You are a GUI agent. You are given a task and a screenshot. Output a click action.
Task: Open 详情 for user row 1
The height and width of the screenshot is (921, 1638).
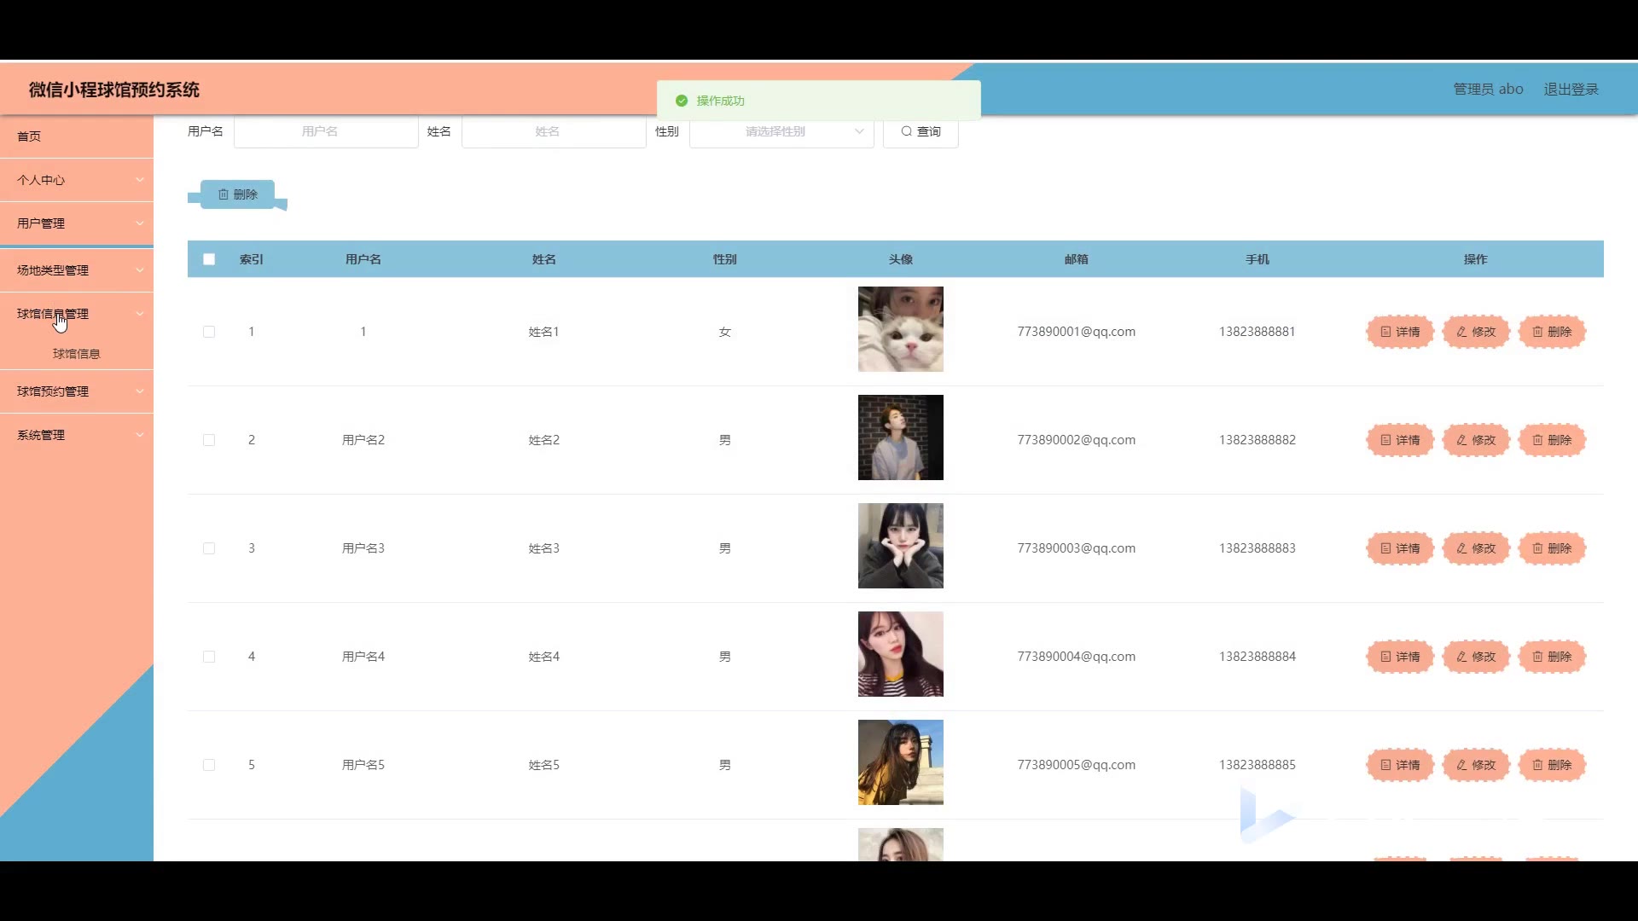(x=1399, y=332)
